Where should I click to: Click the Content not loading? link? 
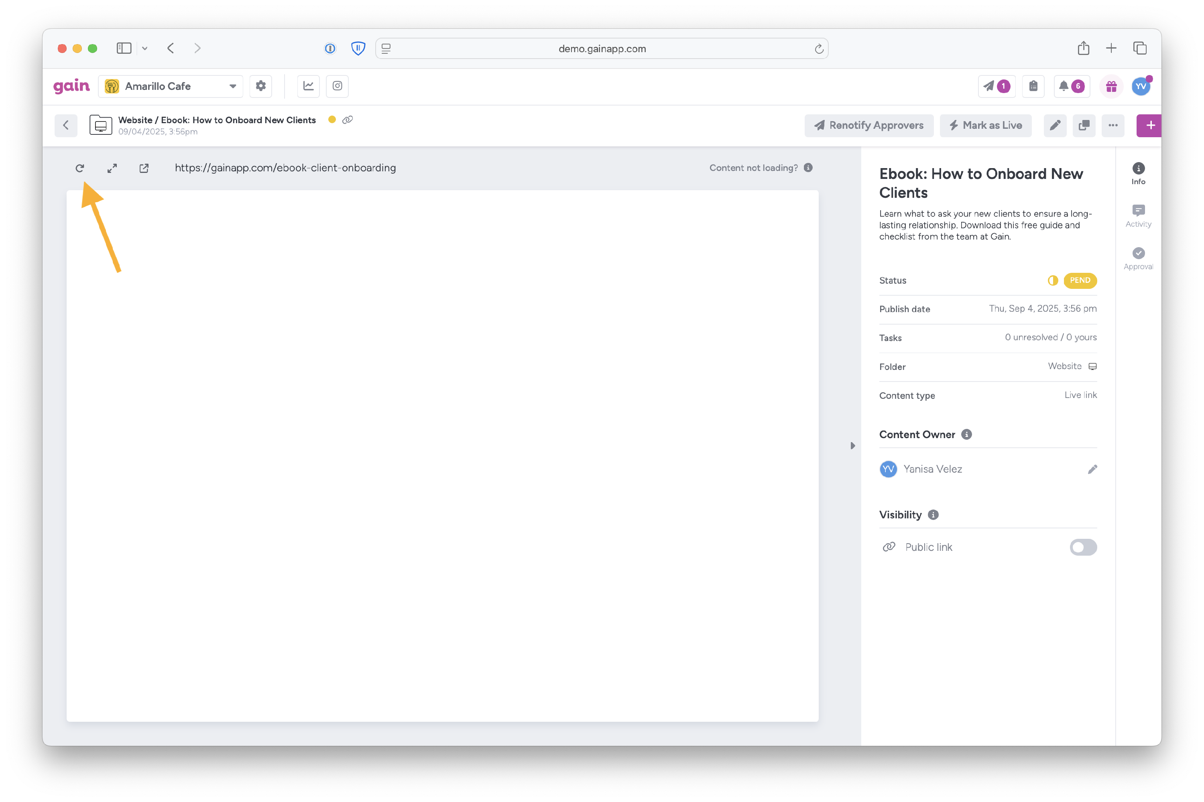753,168
